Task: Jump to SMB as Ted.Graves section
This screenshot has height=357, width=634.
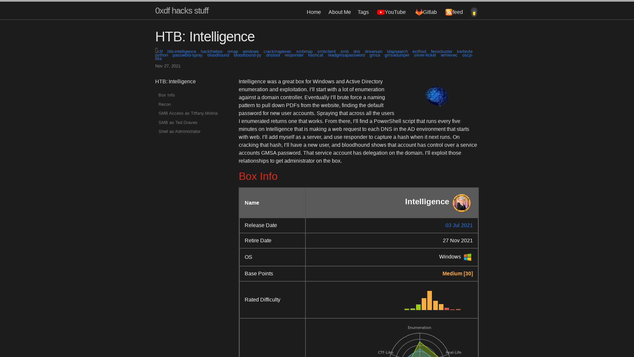Action: (x=178, y=123)
